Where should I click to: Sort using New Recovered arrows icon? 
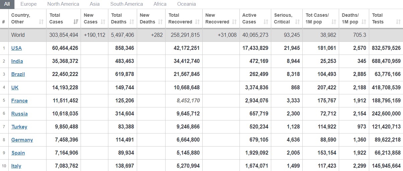(x=234, y=22)
